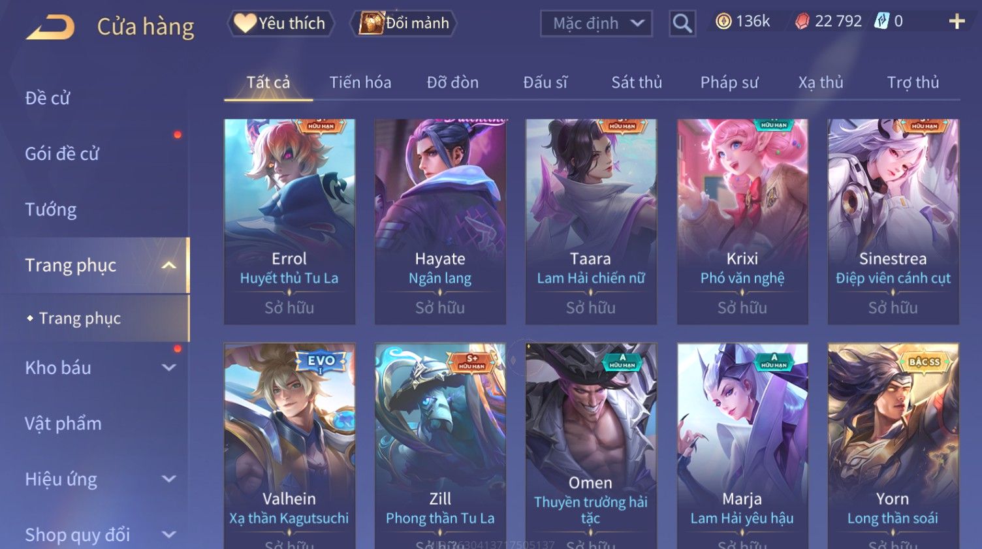Open the Mặc định sort dropdown
Image resolution: width=982 pixels, height=549 pixels.
coord(596,24)
